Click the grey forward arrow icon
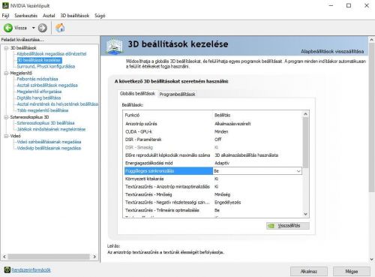 coord(43,28)
